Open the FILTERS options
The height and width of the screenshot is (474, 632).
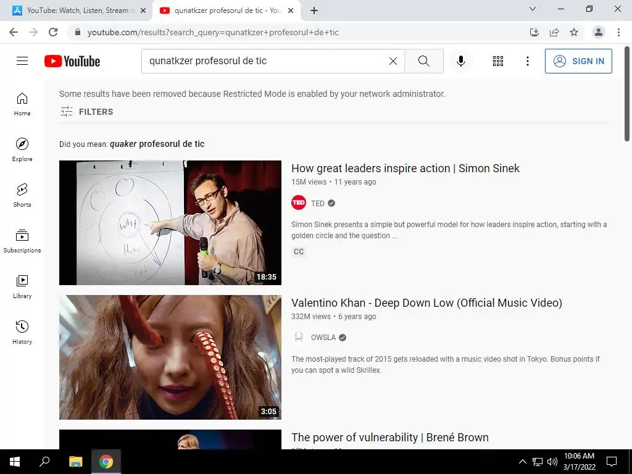click(x=86, y=112)
